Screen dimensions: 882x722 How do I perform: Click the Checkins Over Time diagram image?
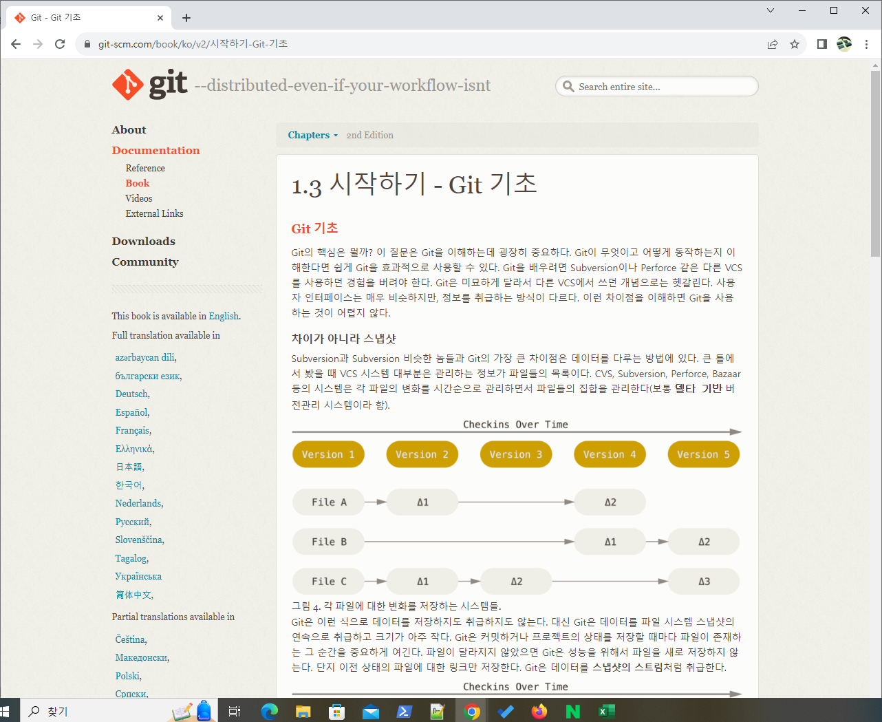[516, 507]
